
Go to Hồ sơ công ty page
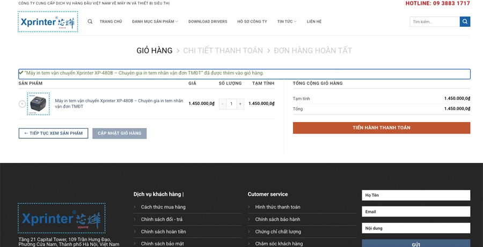pos(252,21)
